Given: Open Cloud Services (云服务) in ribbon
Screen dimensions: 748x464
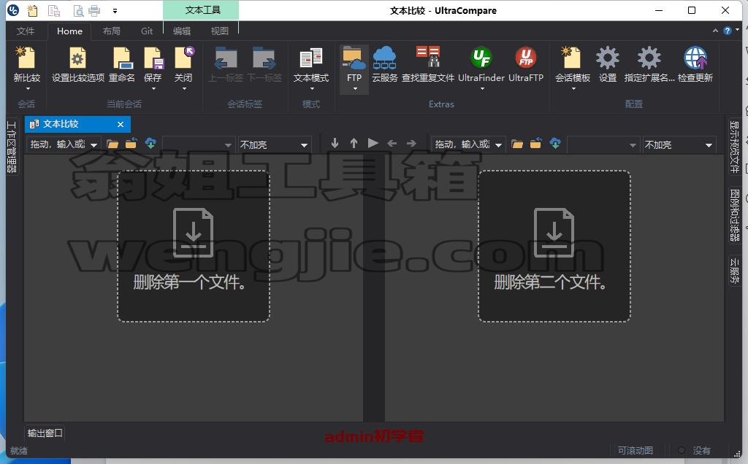Looking at the screenshot, I should pyautogui.click(x=384, y=58).
